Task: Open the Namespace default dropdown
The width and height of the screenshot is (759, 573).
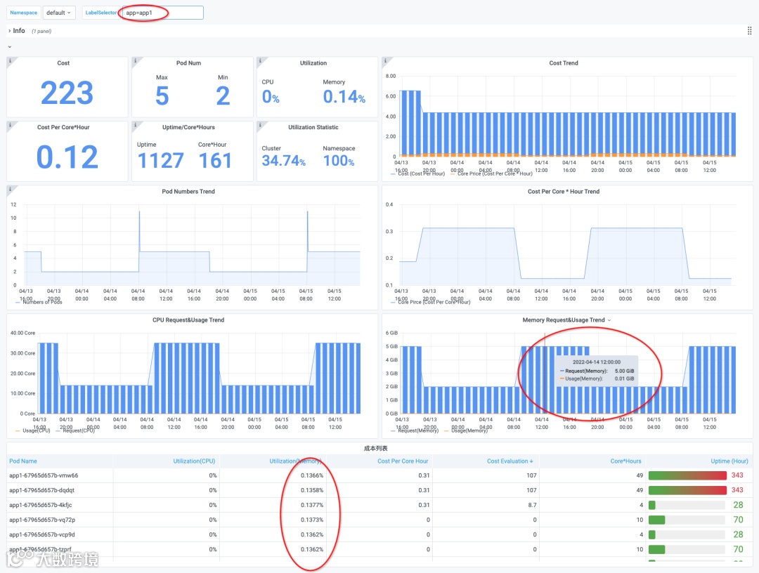Action: point(59,13)
